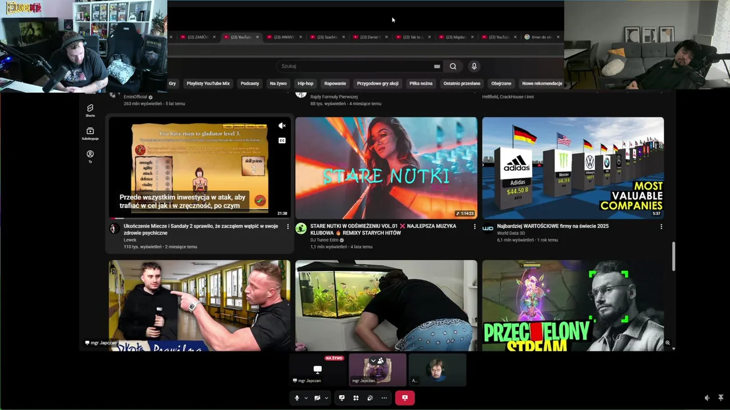The height and width of the screenshot is (410, 730).
Task: Select the Obejrzane chip
Action: tap(501, 83)
